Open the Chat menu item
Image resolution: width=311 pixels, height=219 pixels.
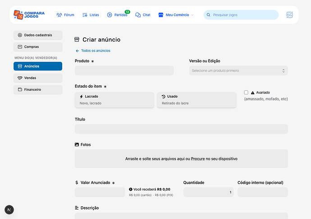coord(143,15)
